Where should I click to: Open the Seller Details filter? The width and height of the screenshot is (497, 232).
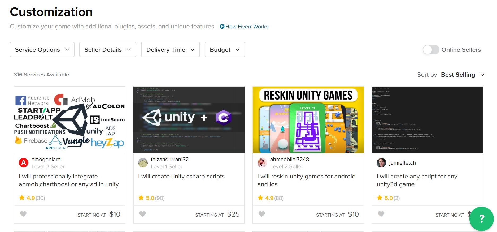pyautogui.click(x=108, y=50)
